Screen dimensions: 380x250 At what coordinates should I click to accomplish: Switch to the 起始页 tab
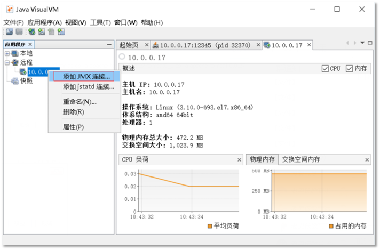tap(129, 45)
